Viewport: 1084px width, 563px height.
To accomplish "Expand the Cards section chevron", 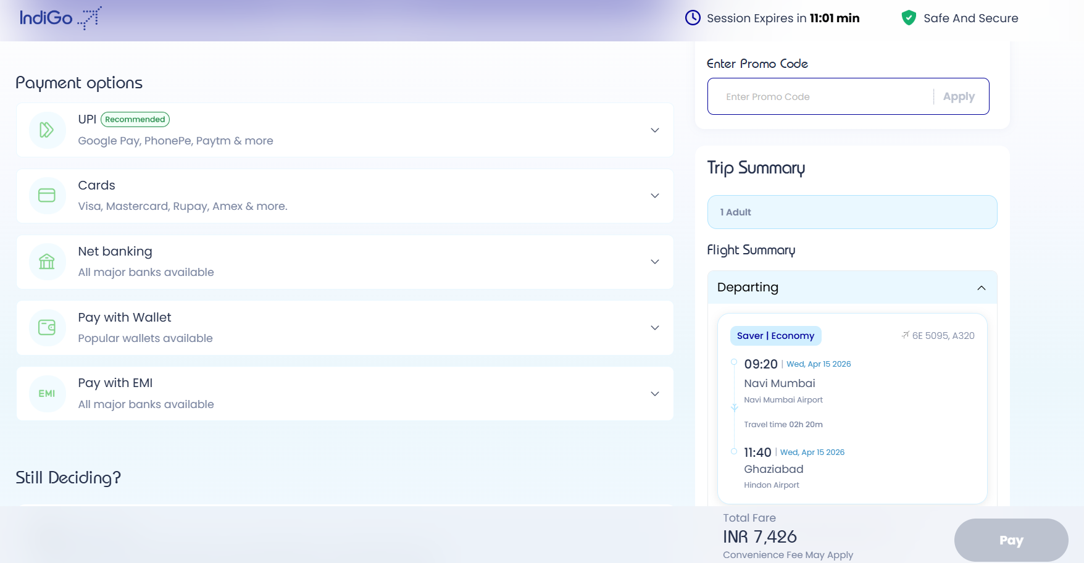I will (x=655, y=196).
